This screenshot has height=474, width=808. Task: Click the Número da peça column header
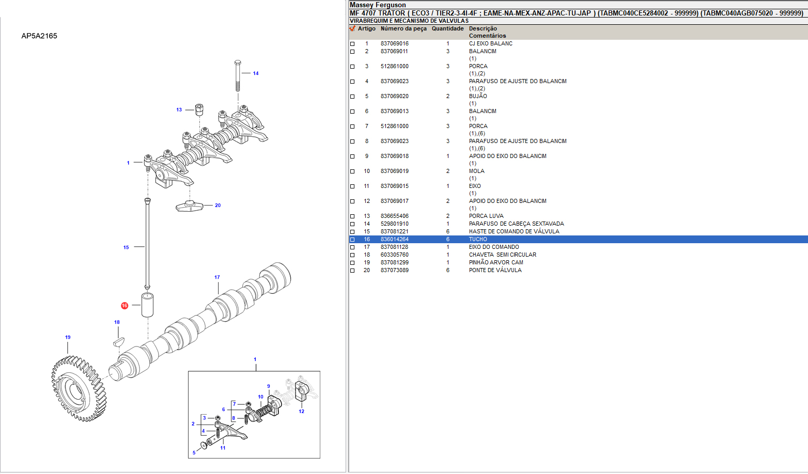pos(403,29)
